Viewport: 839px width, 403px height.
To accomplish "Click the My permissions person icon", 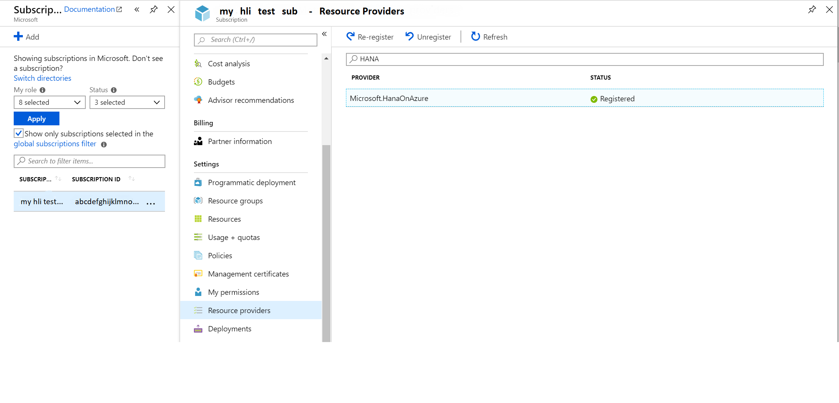I will point(198,292).
